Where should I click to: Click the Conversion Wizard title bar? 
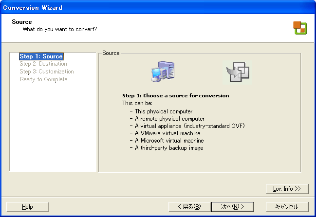(x=146, y=7)
